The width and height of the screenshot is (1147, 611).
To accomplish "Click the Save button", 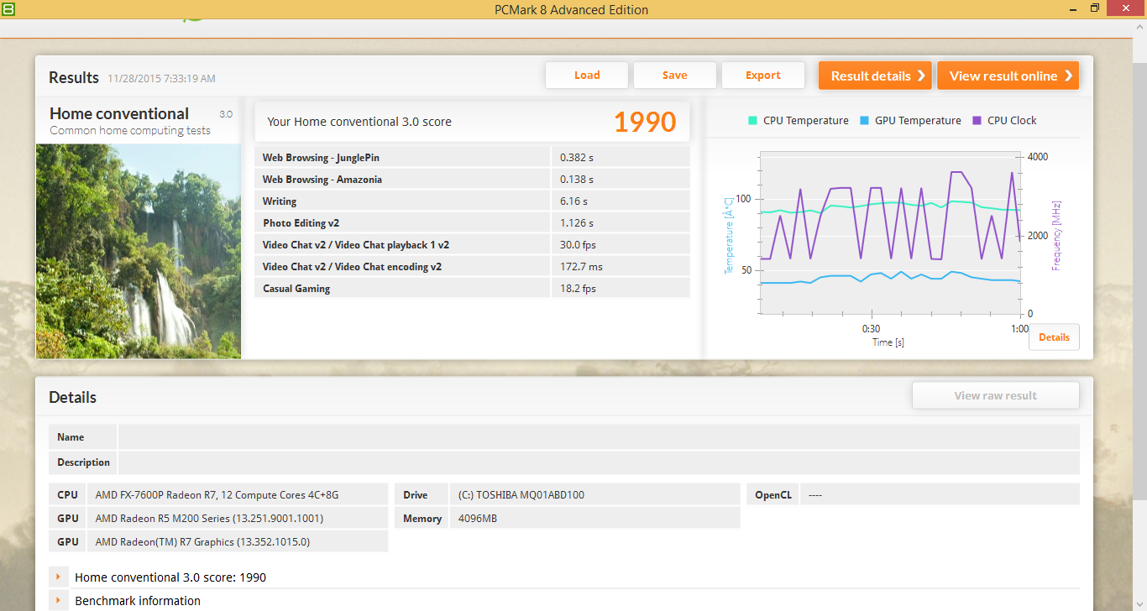I will [x=675, y=76].
